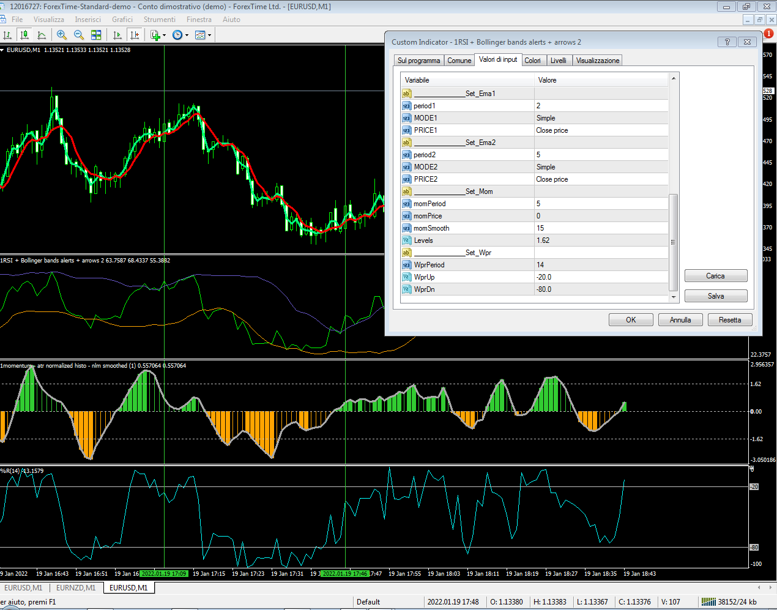Screen dimensions: 777x610
Task: Click the inputs list vertical scrollbar thumb
Action: pos(673,242)
